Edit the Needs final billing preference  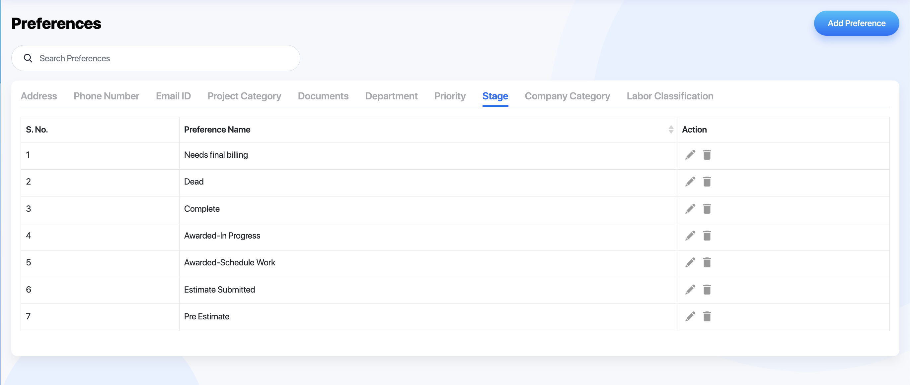690,155
